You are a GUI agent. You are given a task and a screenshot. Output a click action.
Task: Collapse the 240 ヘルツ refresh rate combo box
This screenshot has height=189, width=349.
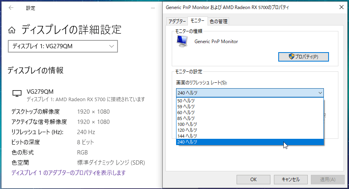(x=250, y=93)
